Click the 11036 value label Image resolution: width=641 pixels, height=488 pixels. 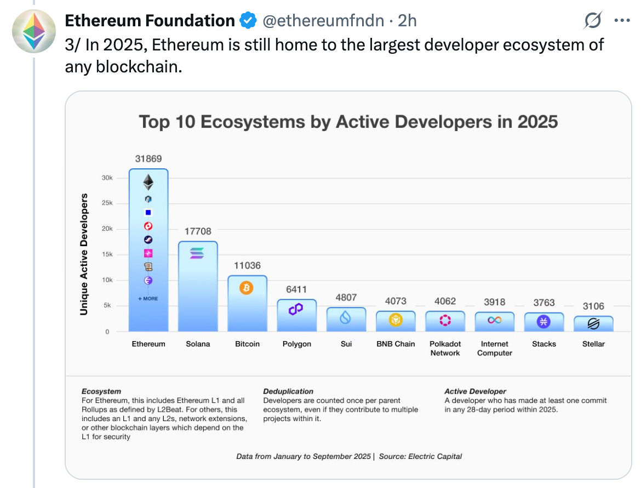pyautogui.click(x=247, y=266)
